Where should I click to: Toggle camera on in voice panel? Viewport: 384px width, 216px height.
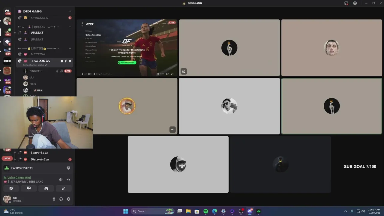11,188
